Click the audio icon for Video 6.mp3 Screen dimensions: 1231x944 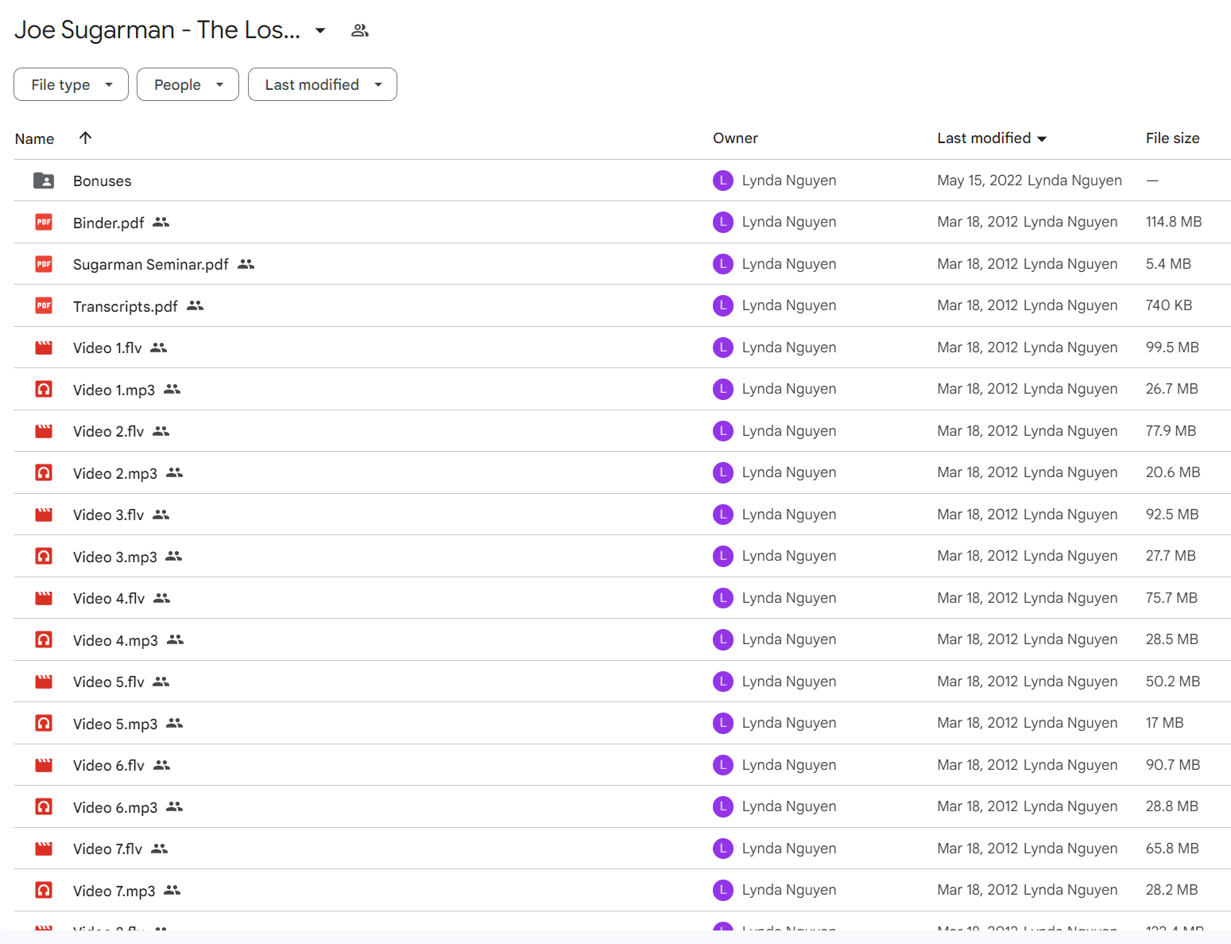tap(44, 806)
